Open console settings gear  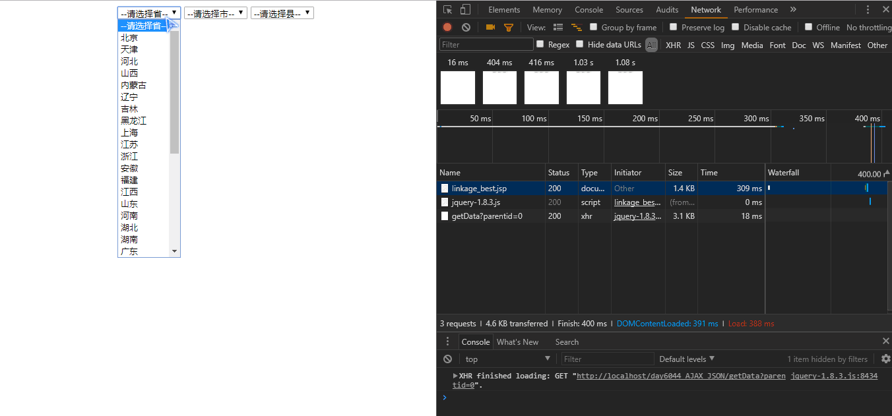[885, 359]
